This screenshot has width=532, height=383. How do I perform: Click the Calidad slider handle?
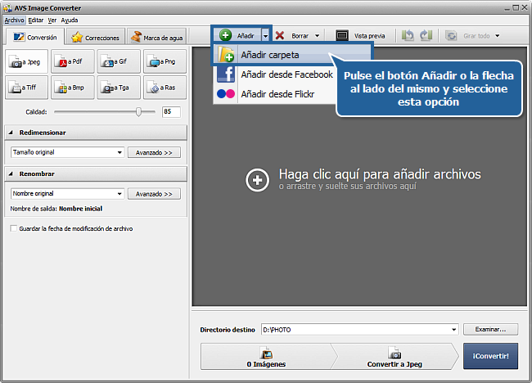coord(138,111)
